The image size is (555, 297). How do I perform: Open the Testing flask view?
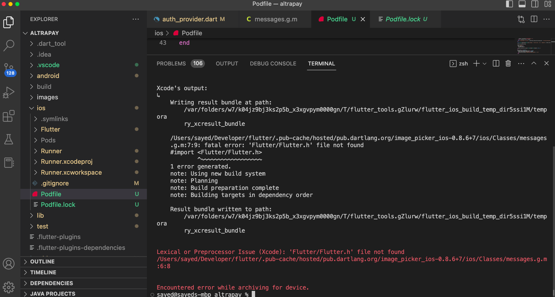coord(9,139)
